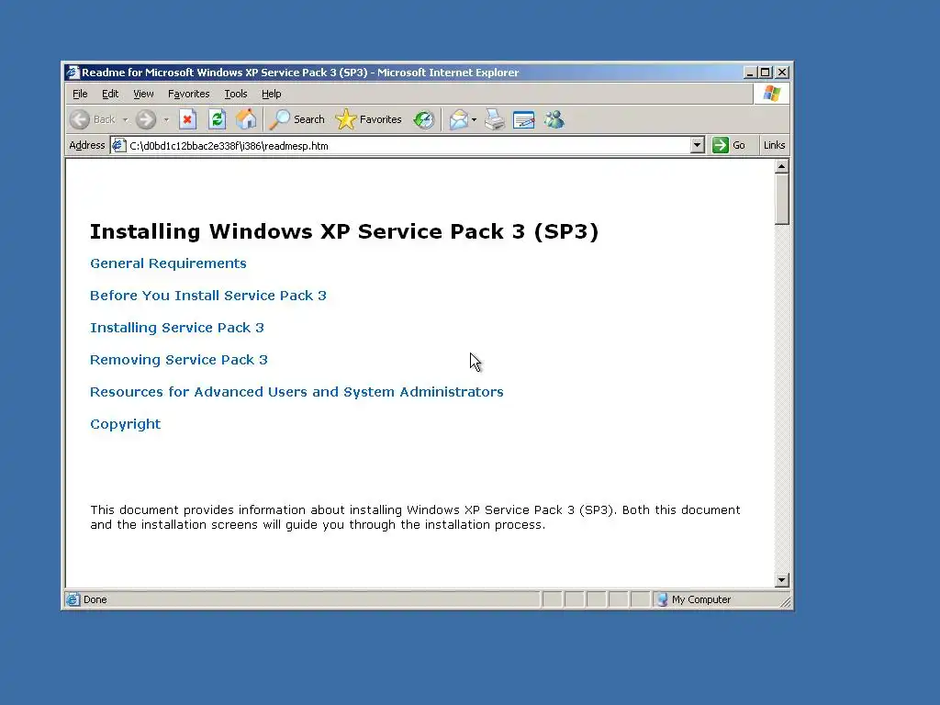940x705 pixels.
Task: Click the Windows flag logo
Action: (x=771, y=94)
